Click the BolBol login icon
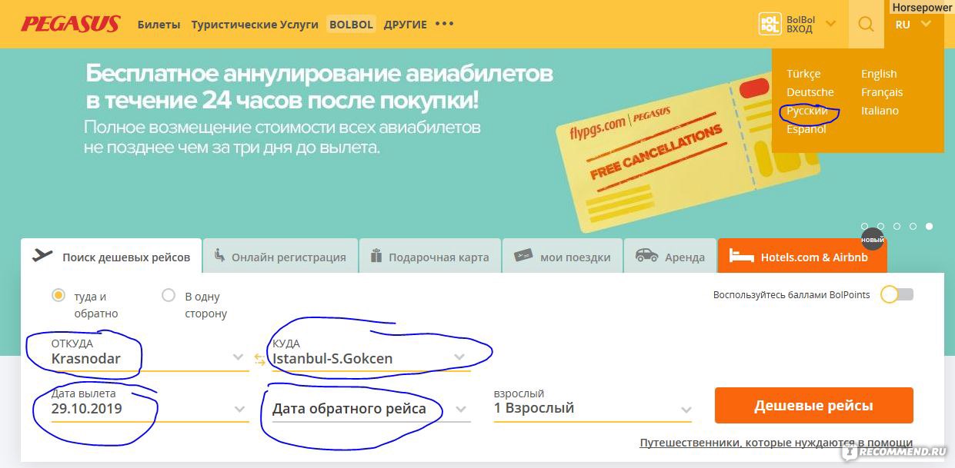Image resolution: width=955 pixels, height=468 pixels. [x=770, y=24]
